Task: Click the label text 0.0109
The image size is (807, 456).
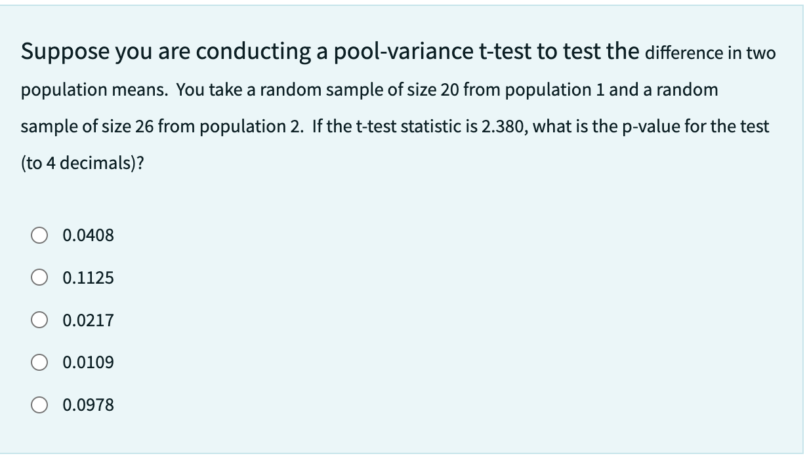Action: 88,362
